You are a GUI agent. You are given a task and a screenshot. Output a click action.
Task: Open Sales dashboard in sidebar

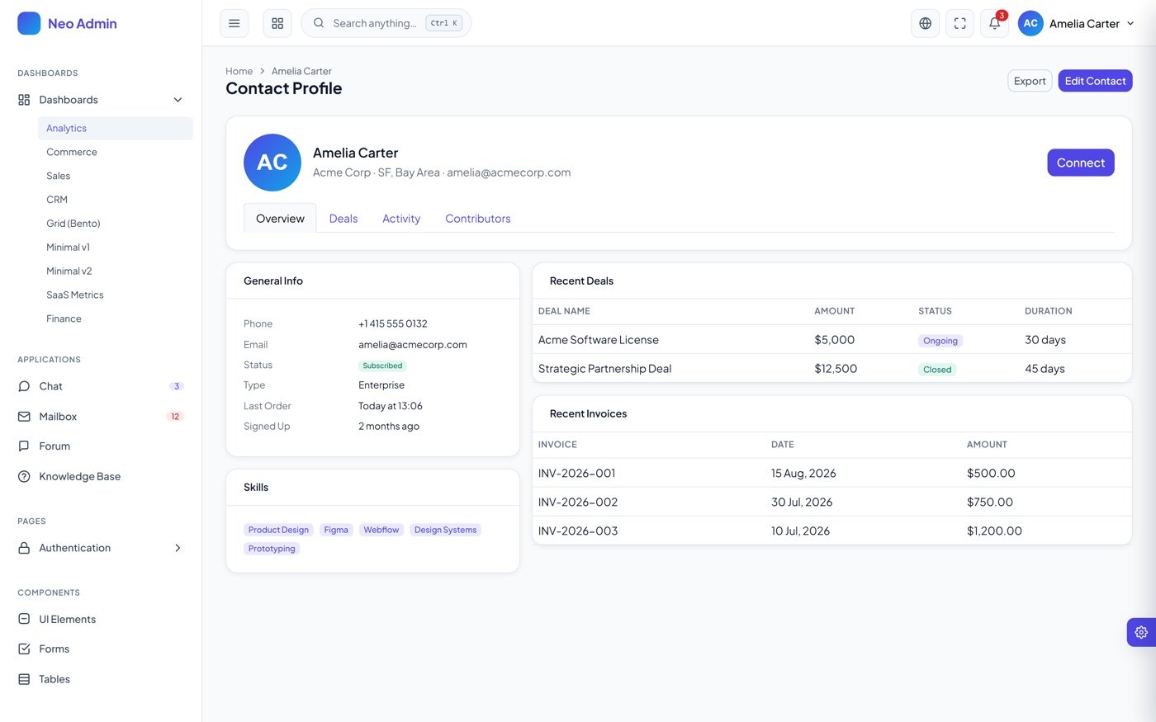[x=115, y=176]
